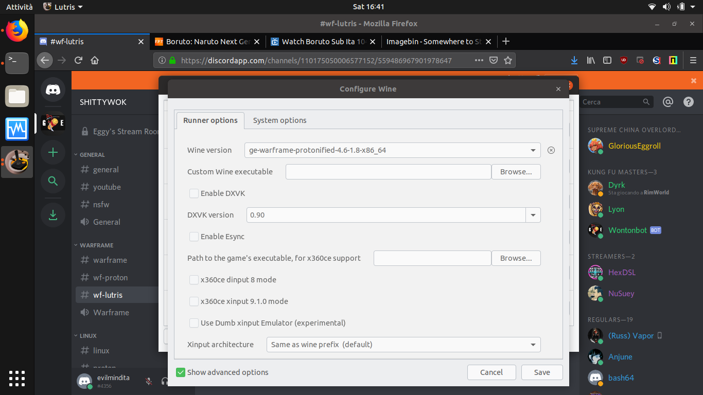The image size is (703, 395).
Task: Open uBlock Origin extension icon
Action: coord(624,60)
